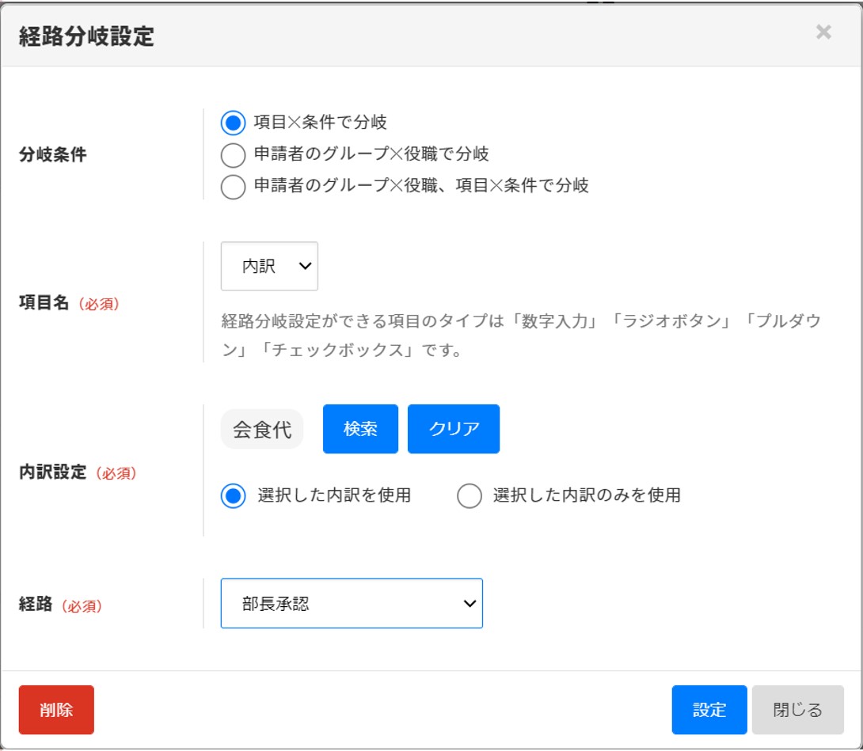Enable 選択した内訳を使用 option

(233, 496)
